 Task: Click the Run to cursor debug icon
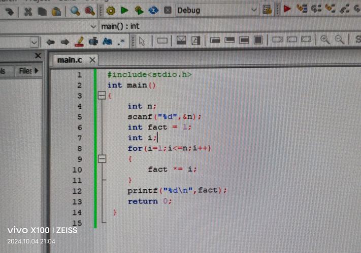click(302, 9)
